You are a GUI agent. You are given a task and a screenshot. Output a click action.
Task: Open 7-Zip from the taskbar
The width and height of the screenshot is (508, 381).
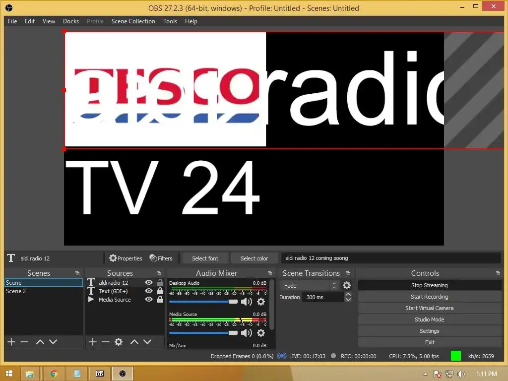(x=100, y=374)
